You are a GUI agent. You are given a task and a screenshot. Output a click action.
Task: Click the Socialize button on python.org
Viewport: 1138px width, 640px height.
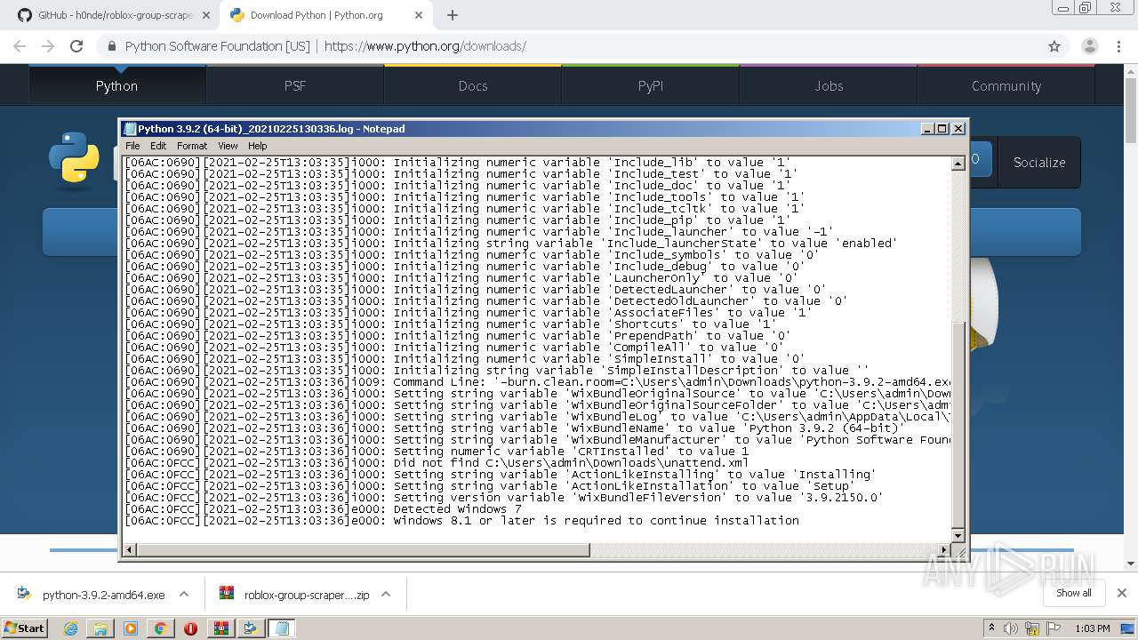(x=1039, y=162)
